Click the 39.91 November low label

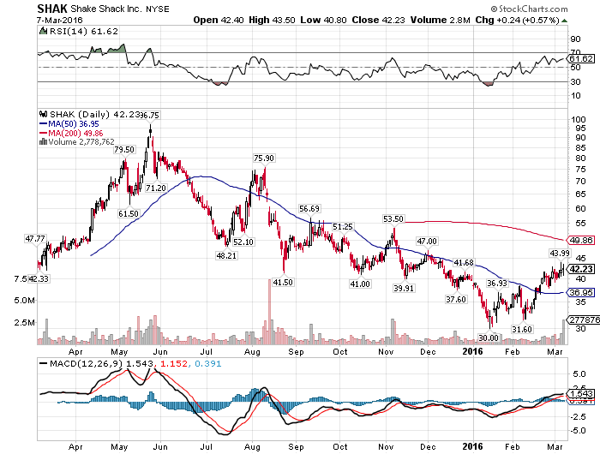pos(404,288)
